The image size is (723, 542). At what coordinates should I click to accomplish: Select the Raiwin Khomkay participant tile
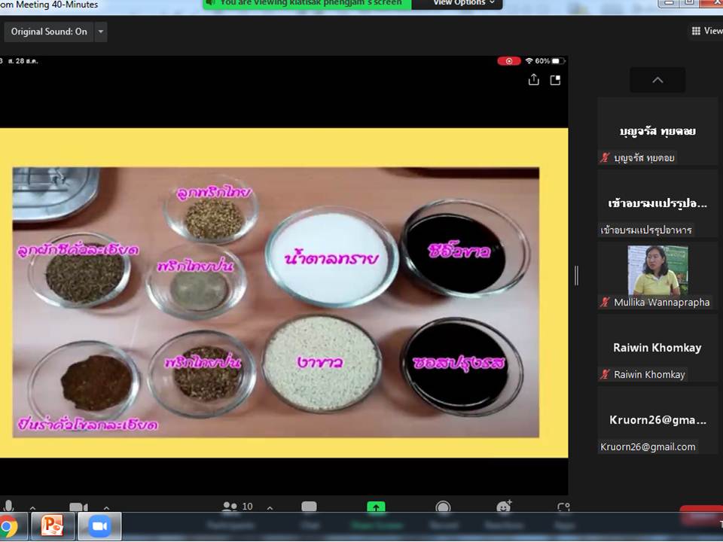[x=657, y=348]
